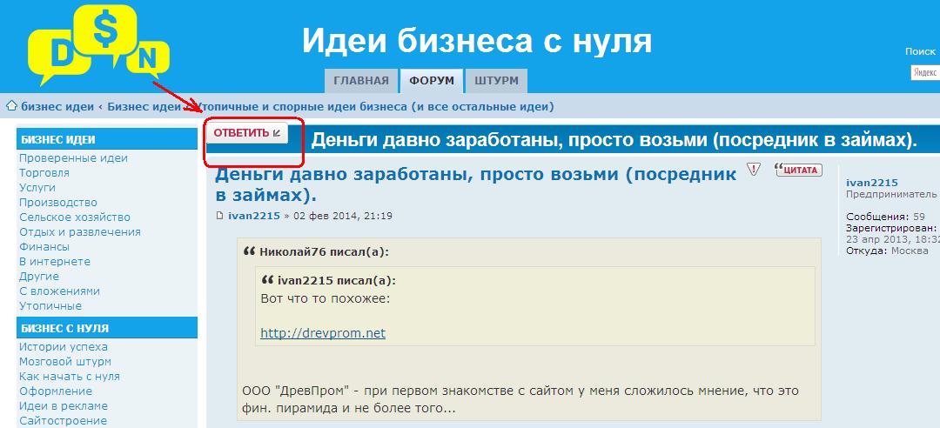
Task: Open 'Услуги' sidebar category
Action: [37, 188]
